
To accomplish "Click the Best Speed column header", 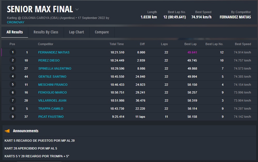I will pos(243,44).
